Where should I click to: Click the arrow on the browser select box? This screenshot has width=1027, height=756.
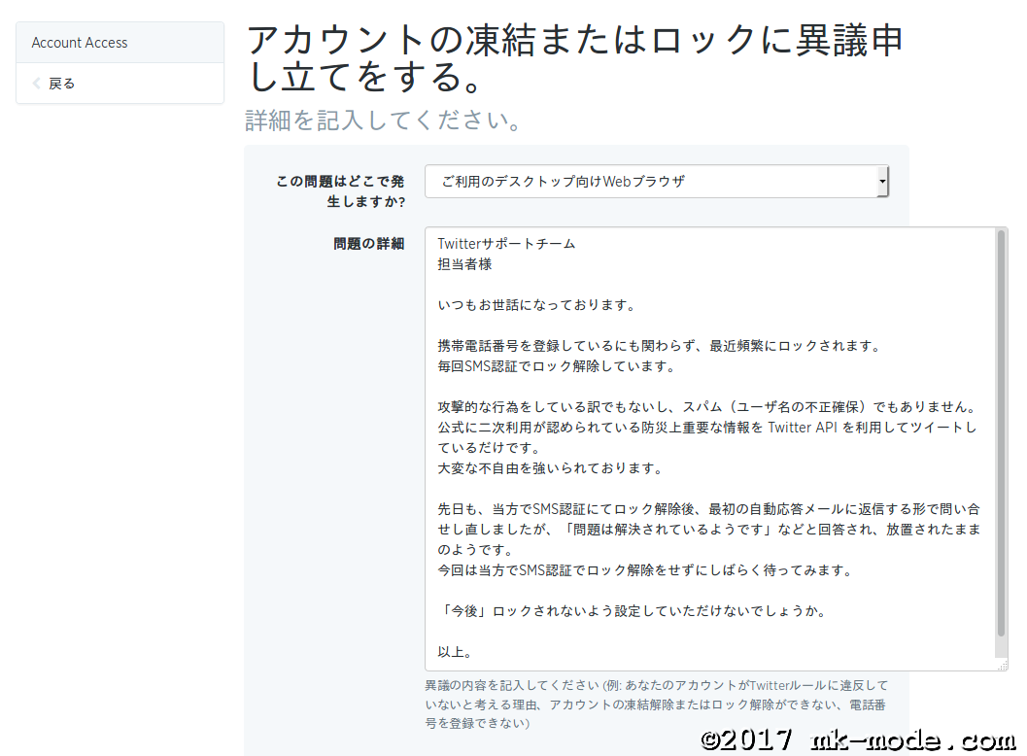click(x=881, y=182)
